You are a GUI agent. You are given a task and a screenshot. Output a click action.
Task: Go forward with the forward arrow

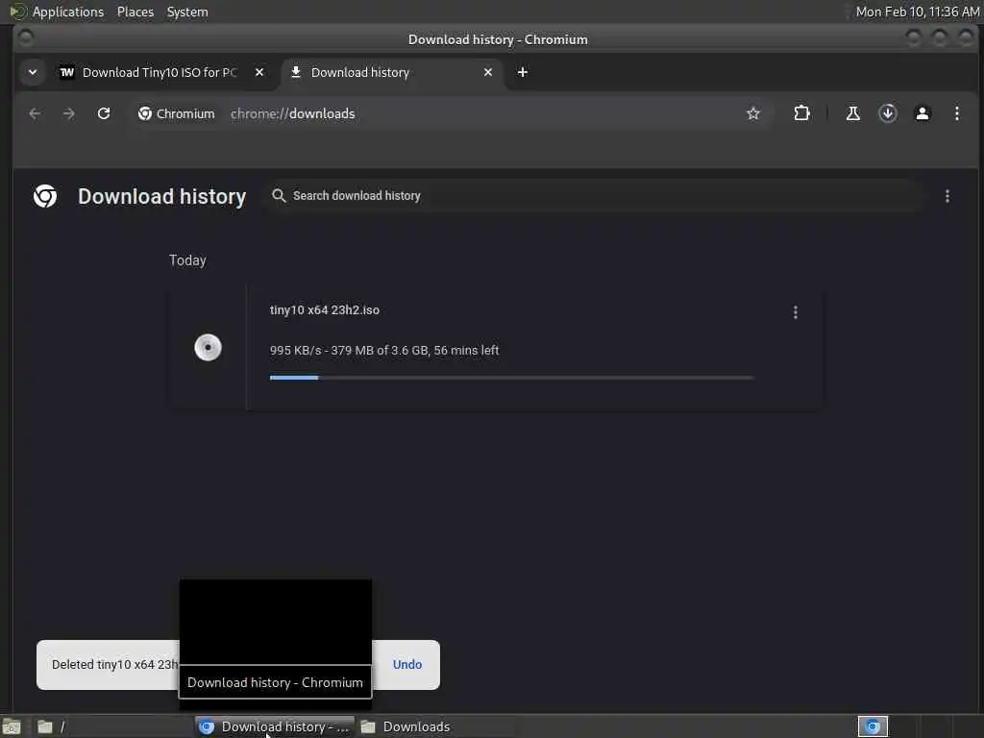click(x=69, y=113)
